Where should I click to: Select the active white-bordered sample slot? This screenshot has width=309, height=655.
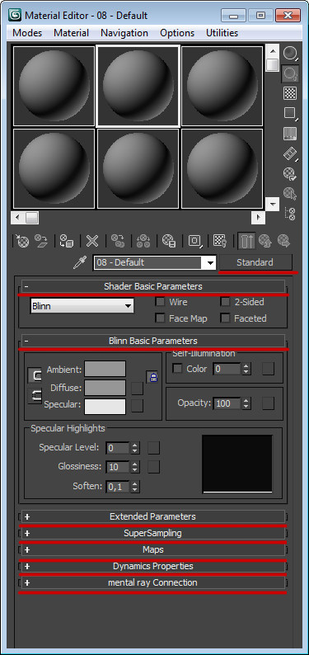[138, 86]
